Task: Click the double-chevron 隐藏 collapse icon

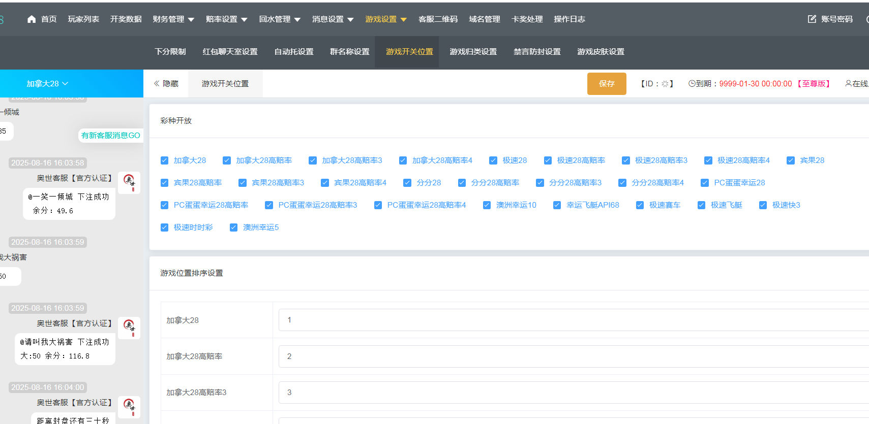Action: click(157, 84)
